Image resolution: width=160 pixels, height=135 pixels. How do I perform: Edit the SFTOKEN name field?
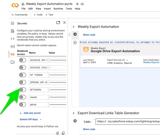(x=38, y=90)
